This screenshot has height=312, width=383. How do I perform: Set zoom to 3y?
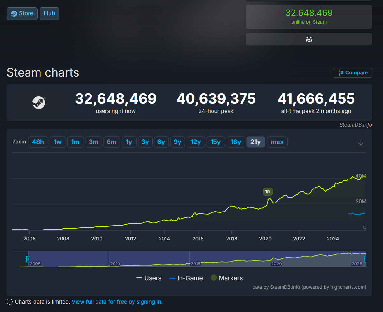[145, 142]
